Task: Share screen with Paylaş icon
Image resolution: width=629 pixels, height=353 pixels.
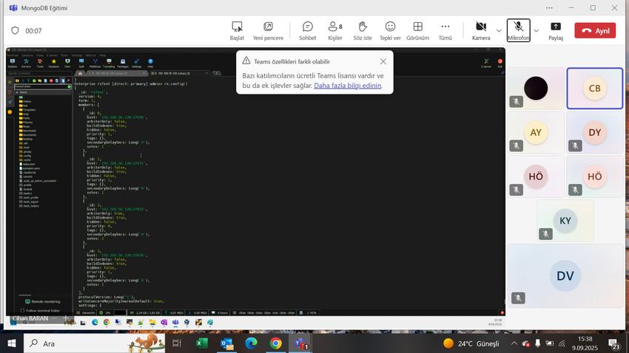Action: [556, 31]
